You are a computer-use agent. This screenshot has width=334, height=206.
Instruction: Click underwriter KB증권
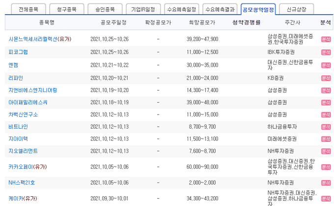point(276,78)
